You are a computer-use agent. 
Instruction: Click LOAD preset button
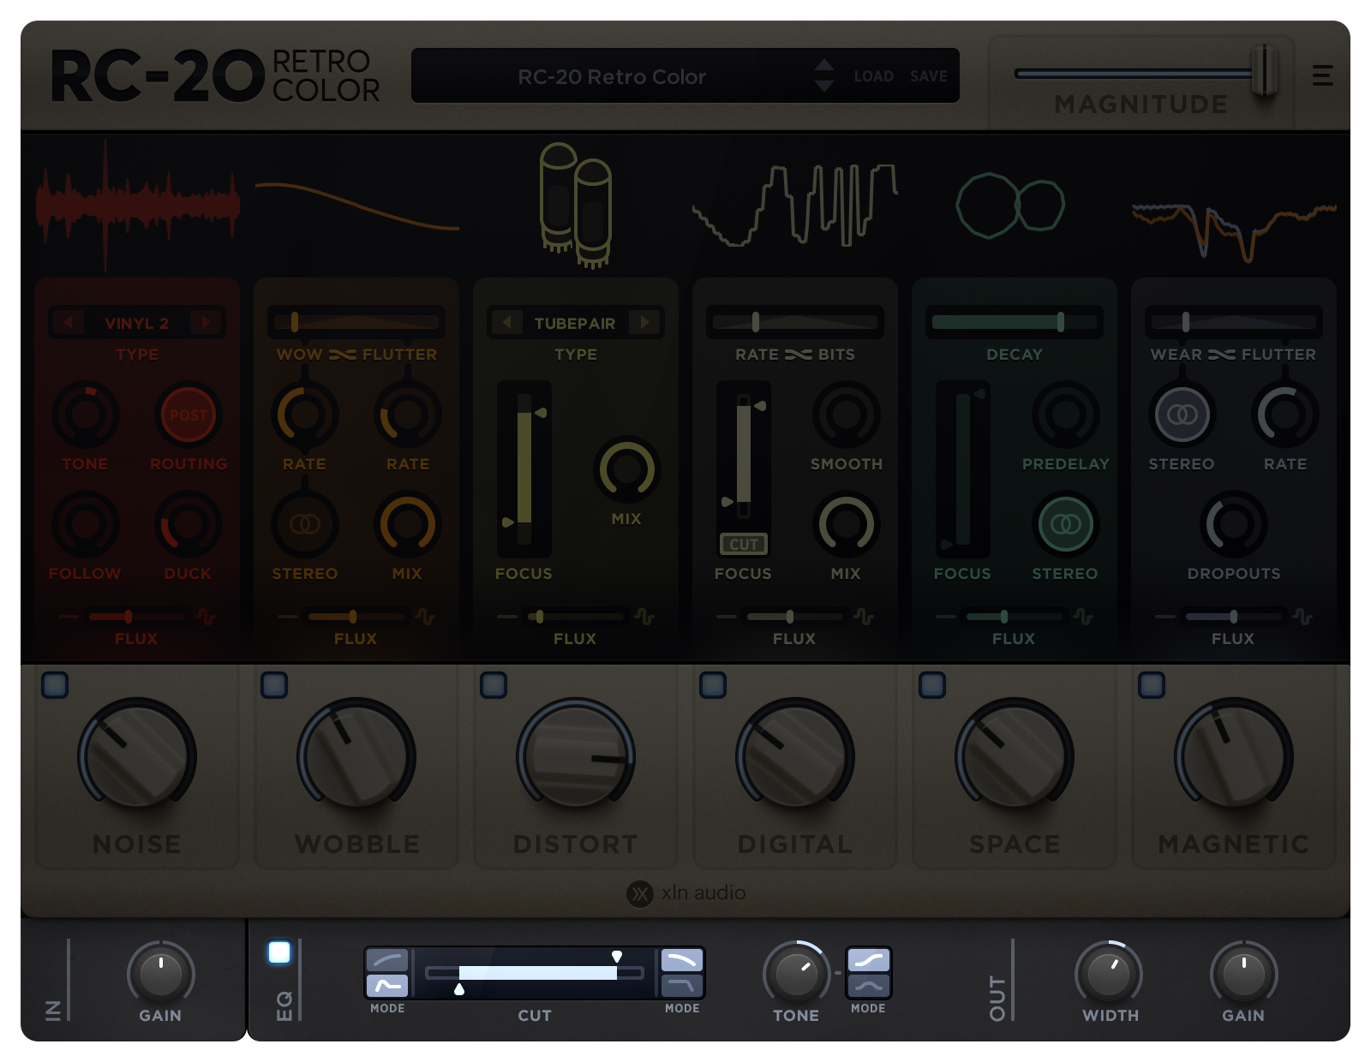pos(873,76)
